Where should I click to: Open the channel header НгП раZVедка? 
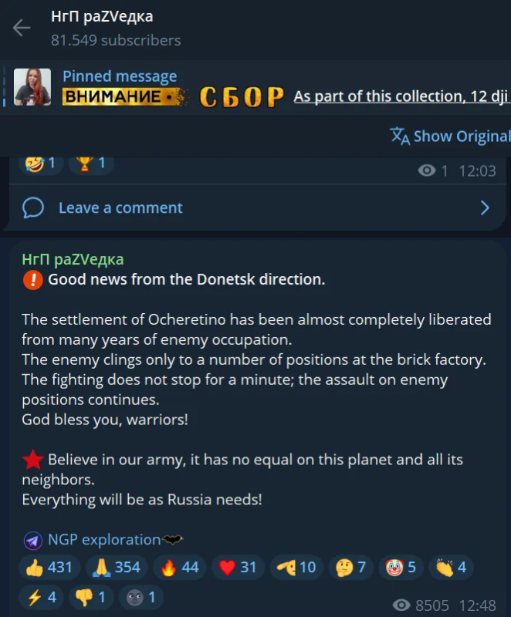point(102,17)
